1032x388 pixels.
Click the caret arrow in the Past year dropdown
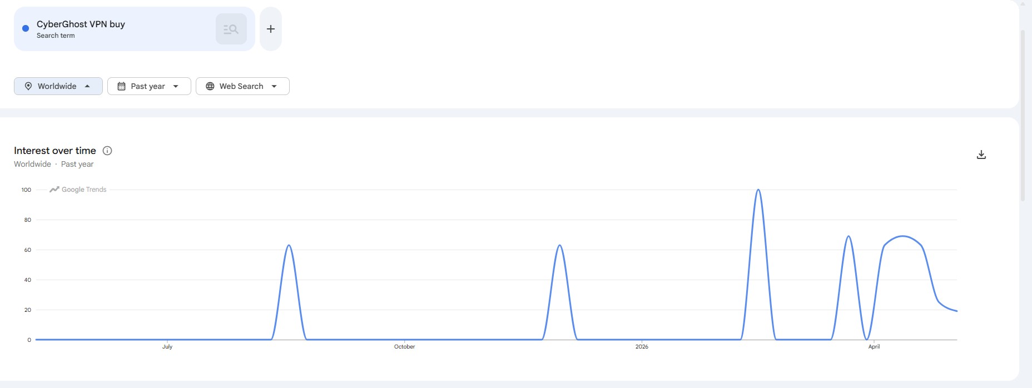pyautogui.click(x=176, y=86)
